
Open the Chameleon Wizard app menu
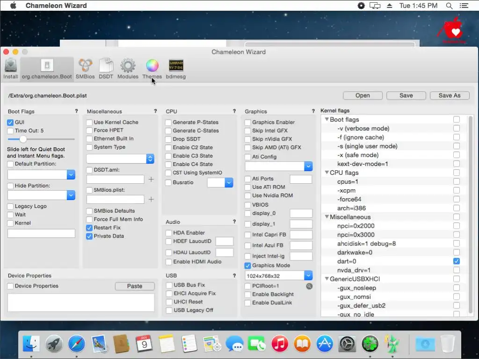point(56,6)
